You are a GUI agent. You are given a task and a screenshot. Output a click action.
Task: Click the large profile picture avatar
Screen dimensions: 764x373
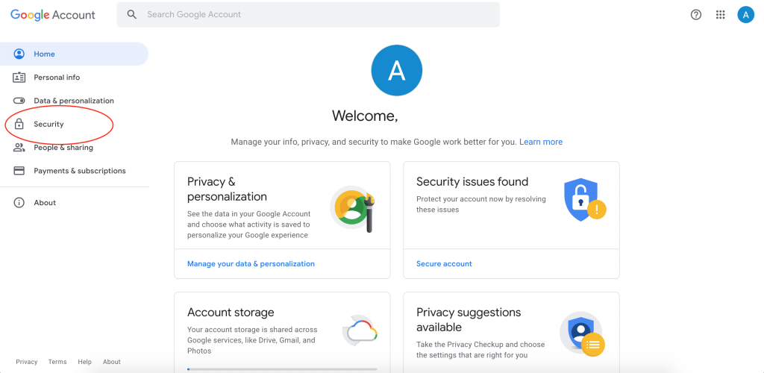click(396, 71)
